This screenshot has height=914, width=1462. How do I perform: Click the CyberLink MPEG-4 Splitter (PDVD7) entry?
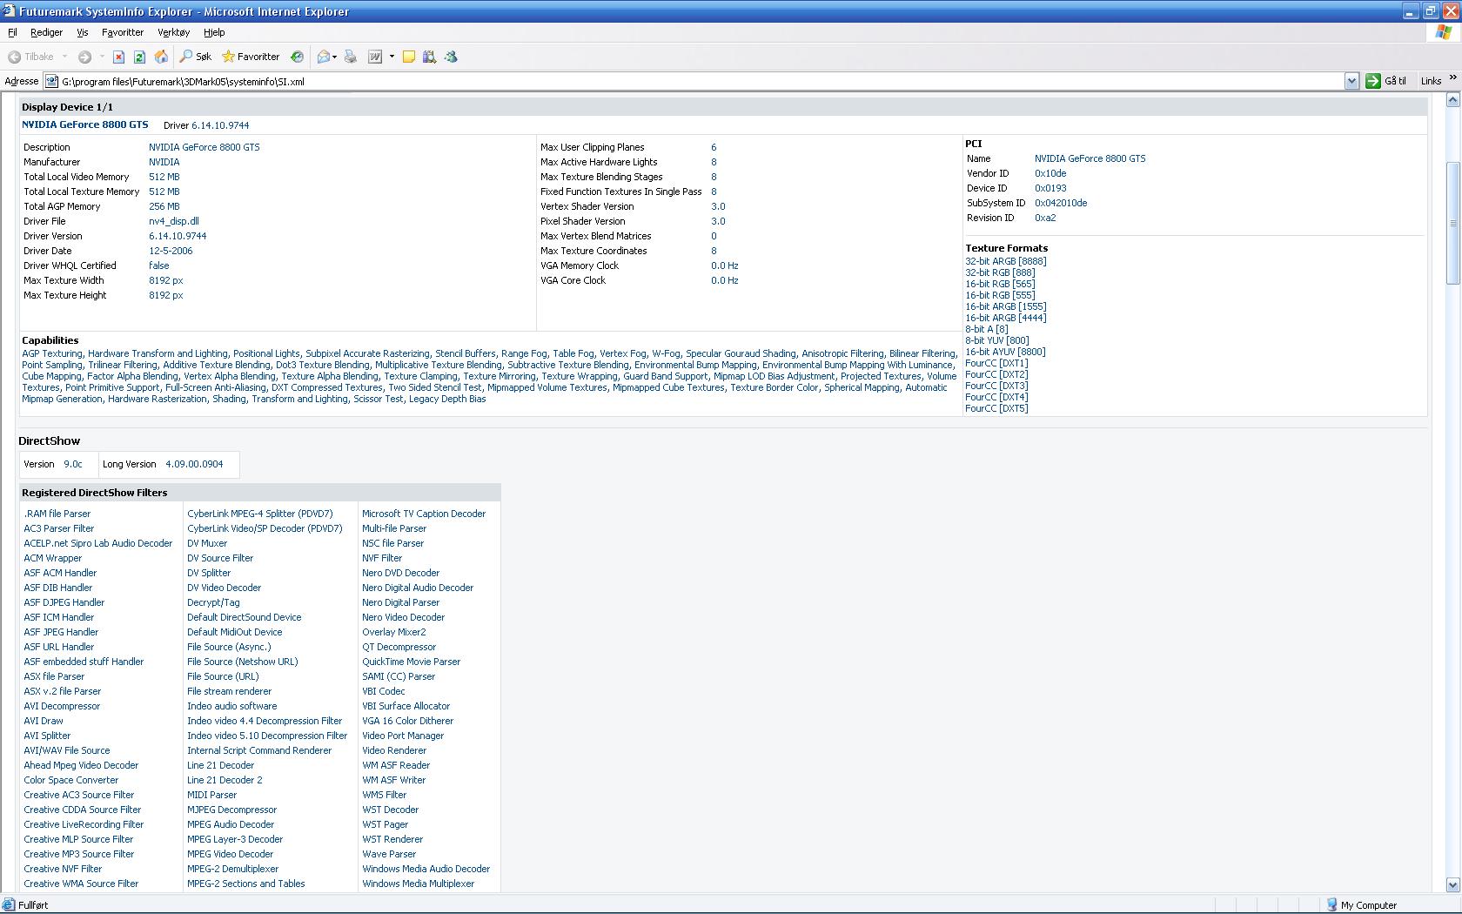(260, 514)
